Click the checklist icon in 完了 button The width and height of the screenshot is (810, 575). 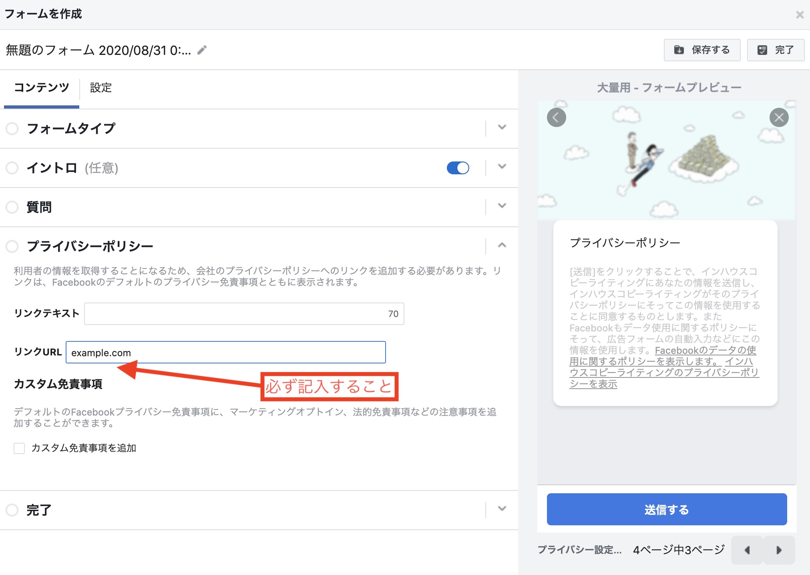point(762,50)
